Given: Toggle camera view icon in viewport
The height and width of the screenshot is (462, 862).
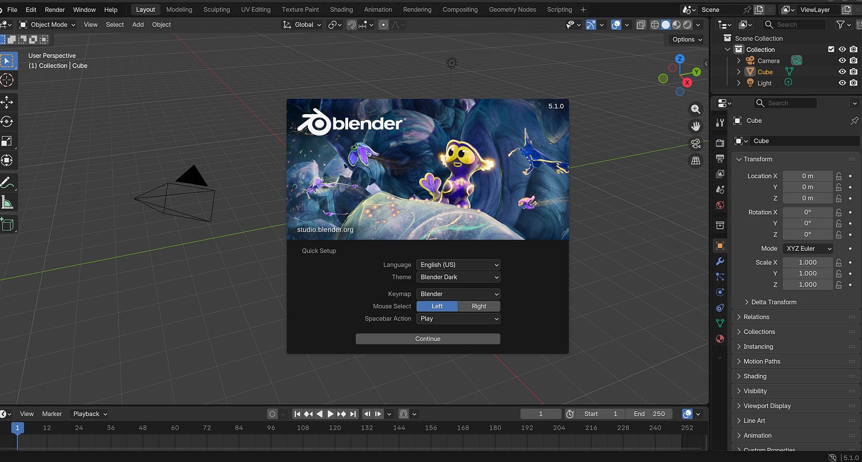Looking at the screenshot, I should tap(696, 143).
